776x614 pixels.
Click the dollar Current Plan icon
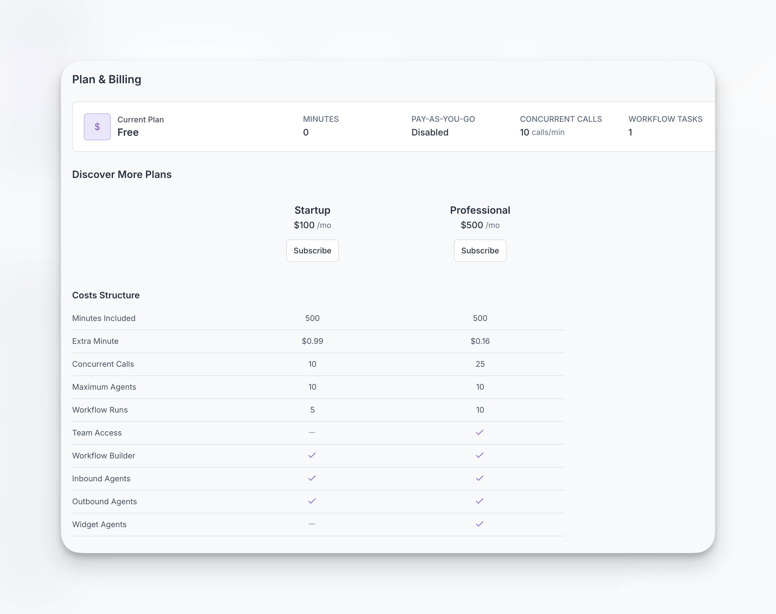click(x=97, y=127)
